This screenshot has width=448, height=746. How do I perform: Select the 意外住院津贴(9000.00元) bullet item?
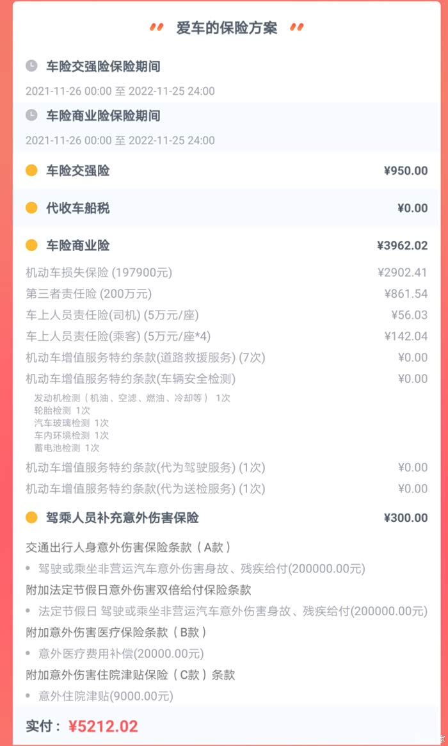tap(106, 695)
